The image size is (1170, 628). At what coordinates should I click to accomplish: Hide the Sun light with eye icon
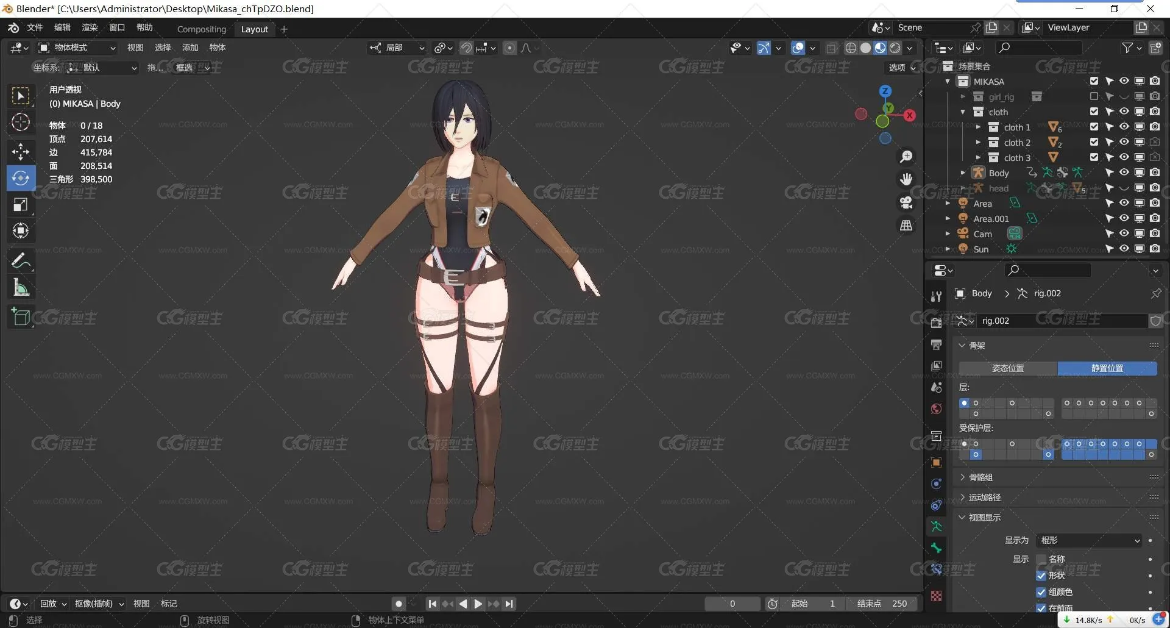click(1124, 249)
